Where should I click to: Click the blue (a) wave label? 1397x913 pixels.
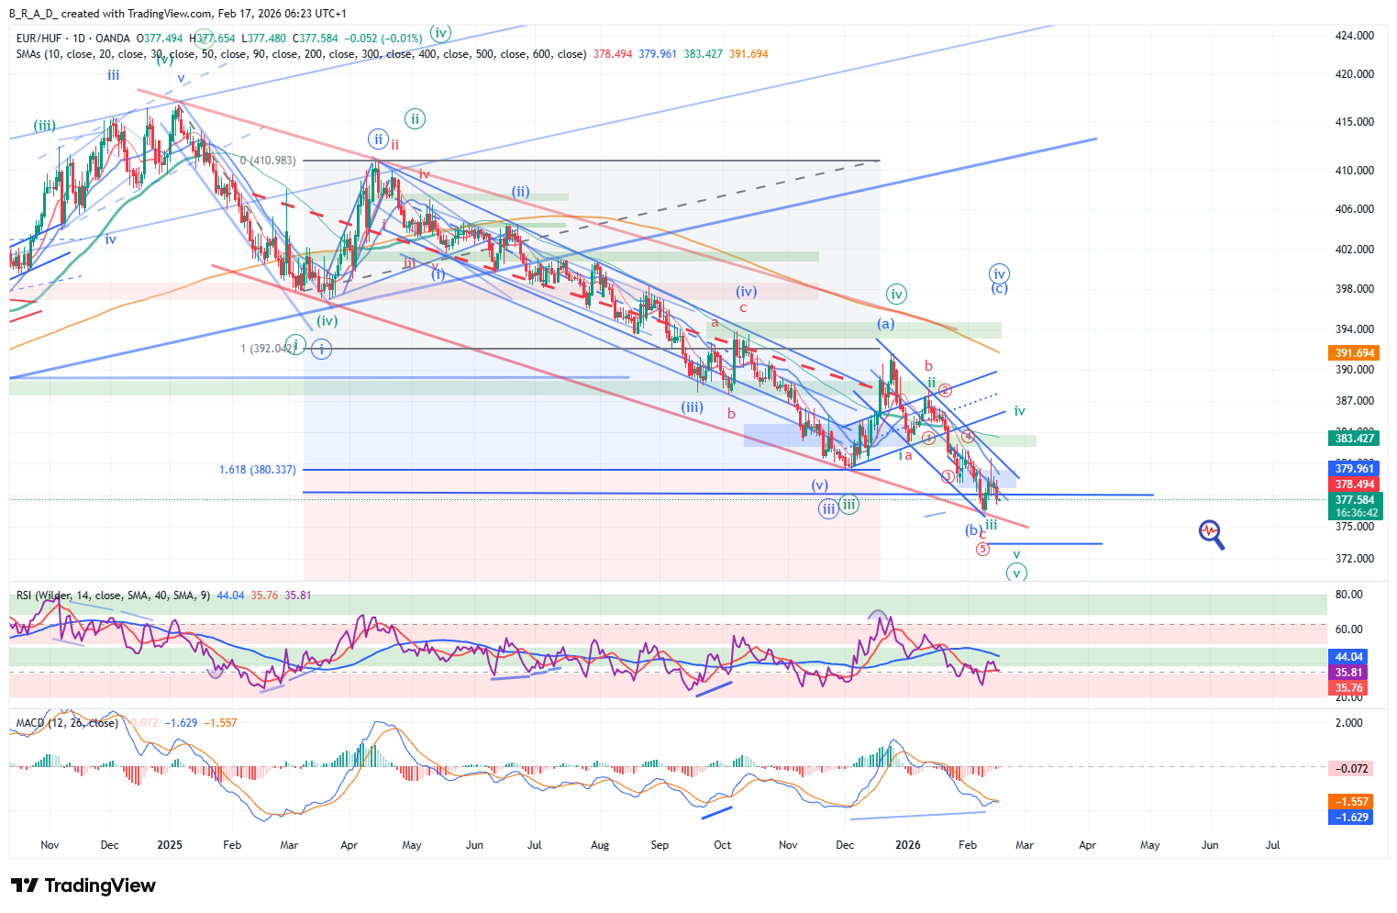(885, 324)
